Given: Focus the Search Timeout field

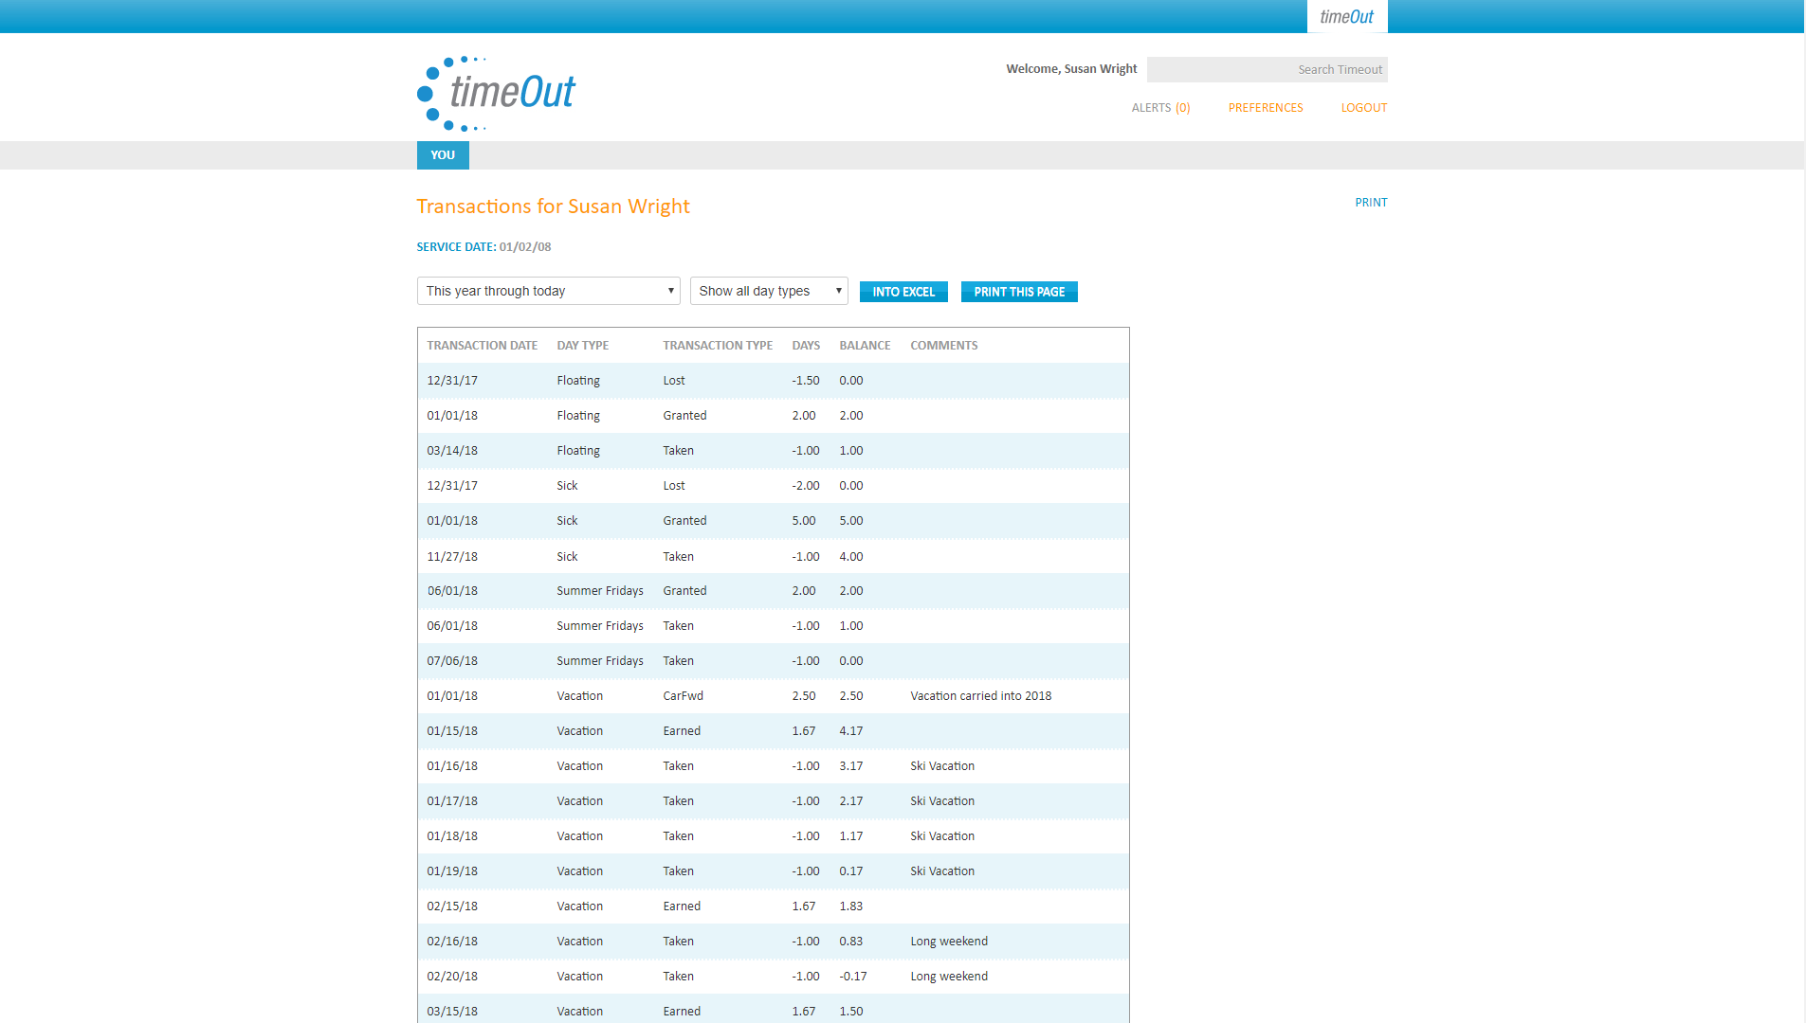Looking at the screenshot, I should pos(1267,69).
